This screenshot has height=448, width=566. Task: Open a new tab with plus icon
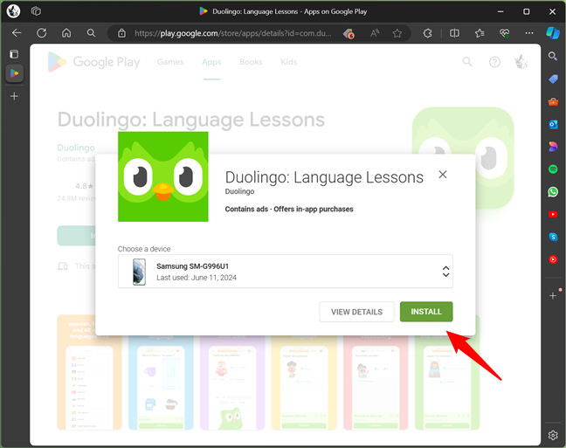(x=15, y=96)
